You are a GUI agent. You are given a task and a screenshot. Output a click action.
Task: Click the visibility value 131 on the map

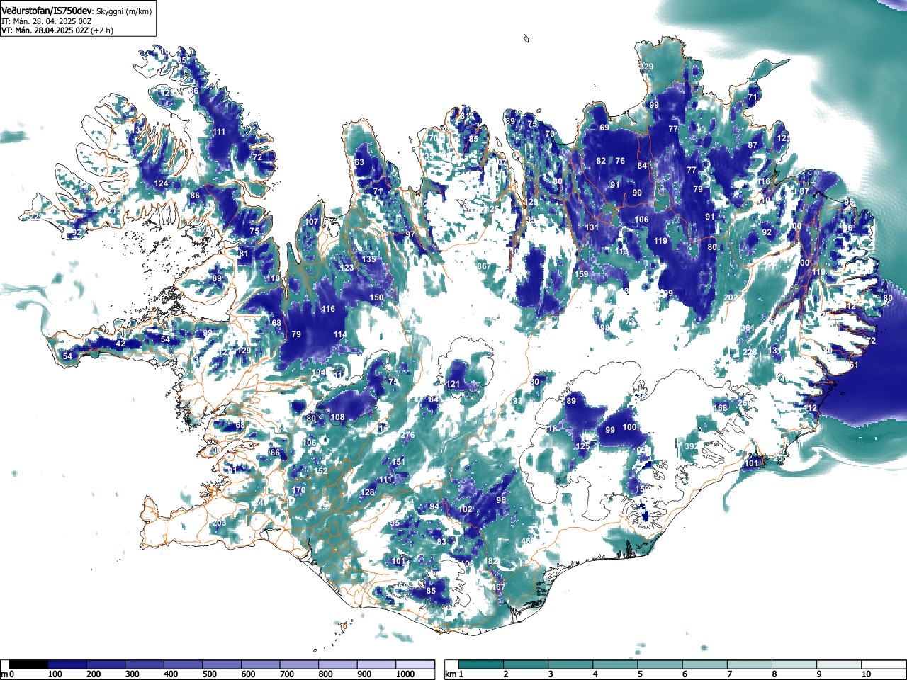pyautogui.click(x=592, y=227)
